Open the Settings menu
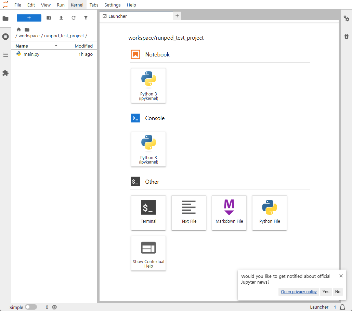Screen dimensions: 352x311 tap(113, 5)
